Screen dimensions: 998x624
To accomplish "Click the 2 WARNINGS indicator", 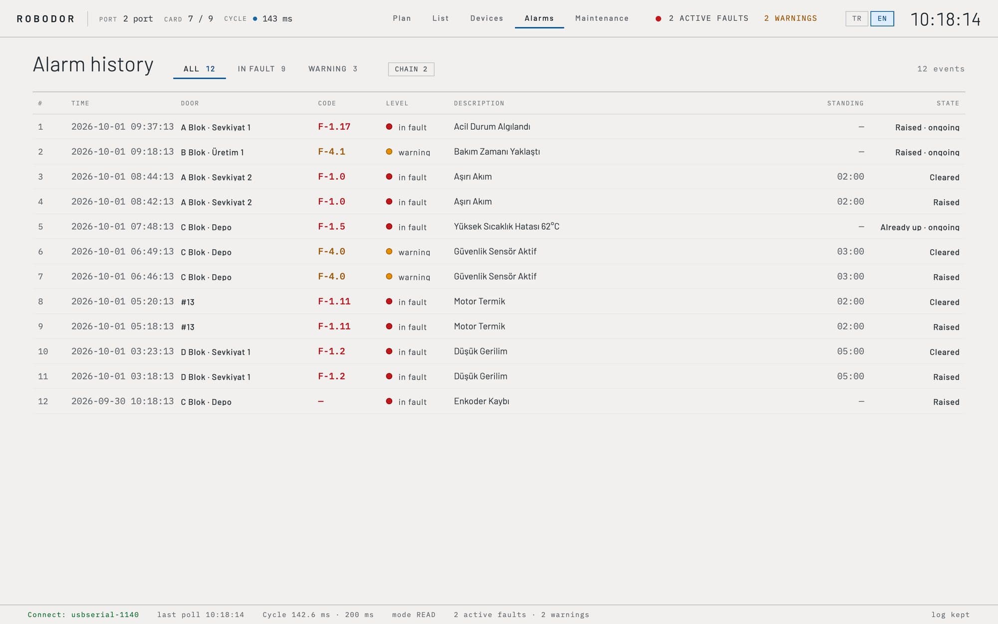I will click(x=790, y=18).
